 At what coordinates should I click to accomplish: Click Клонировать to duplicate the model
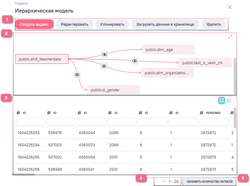click(x=112, y=24)
